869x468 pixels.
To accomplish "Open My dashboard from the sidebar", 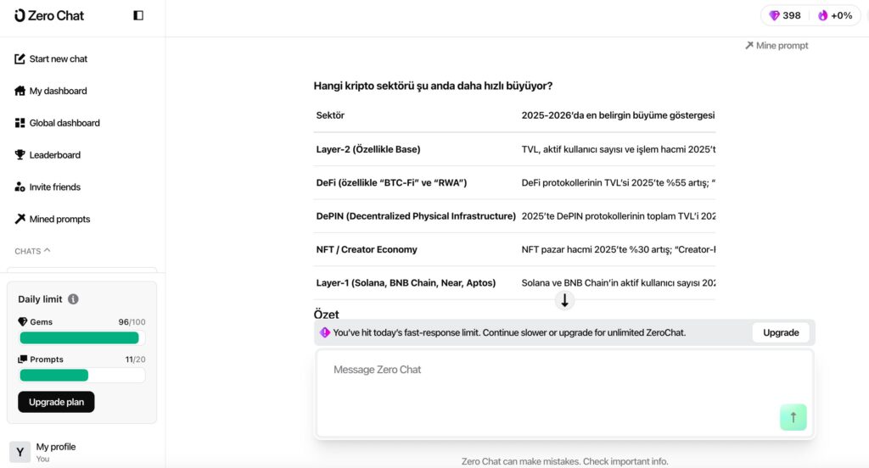I will (58, 91).
